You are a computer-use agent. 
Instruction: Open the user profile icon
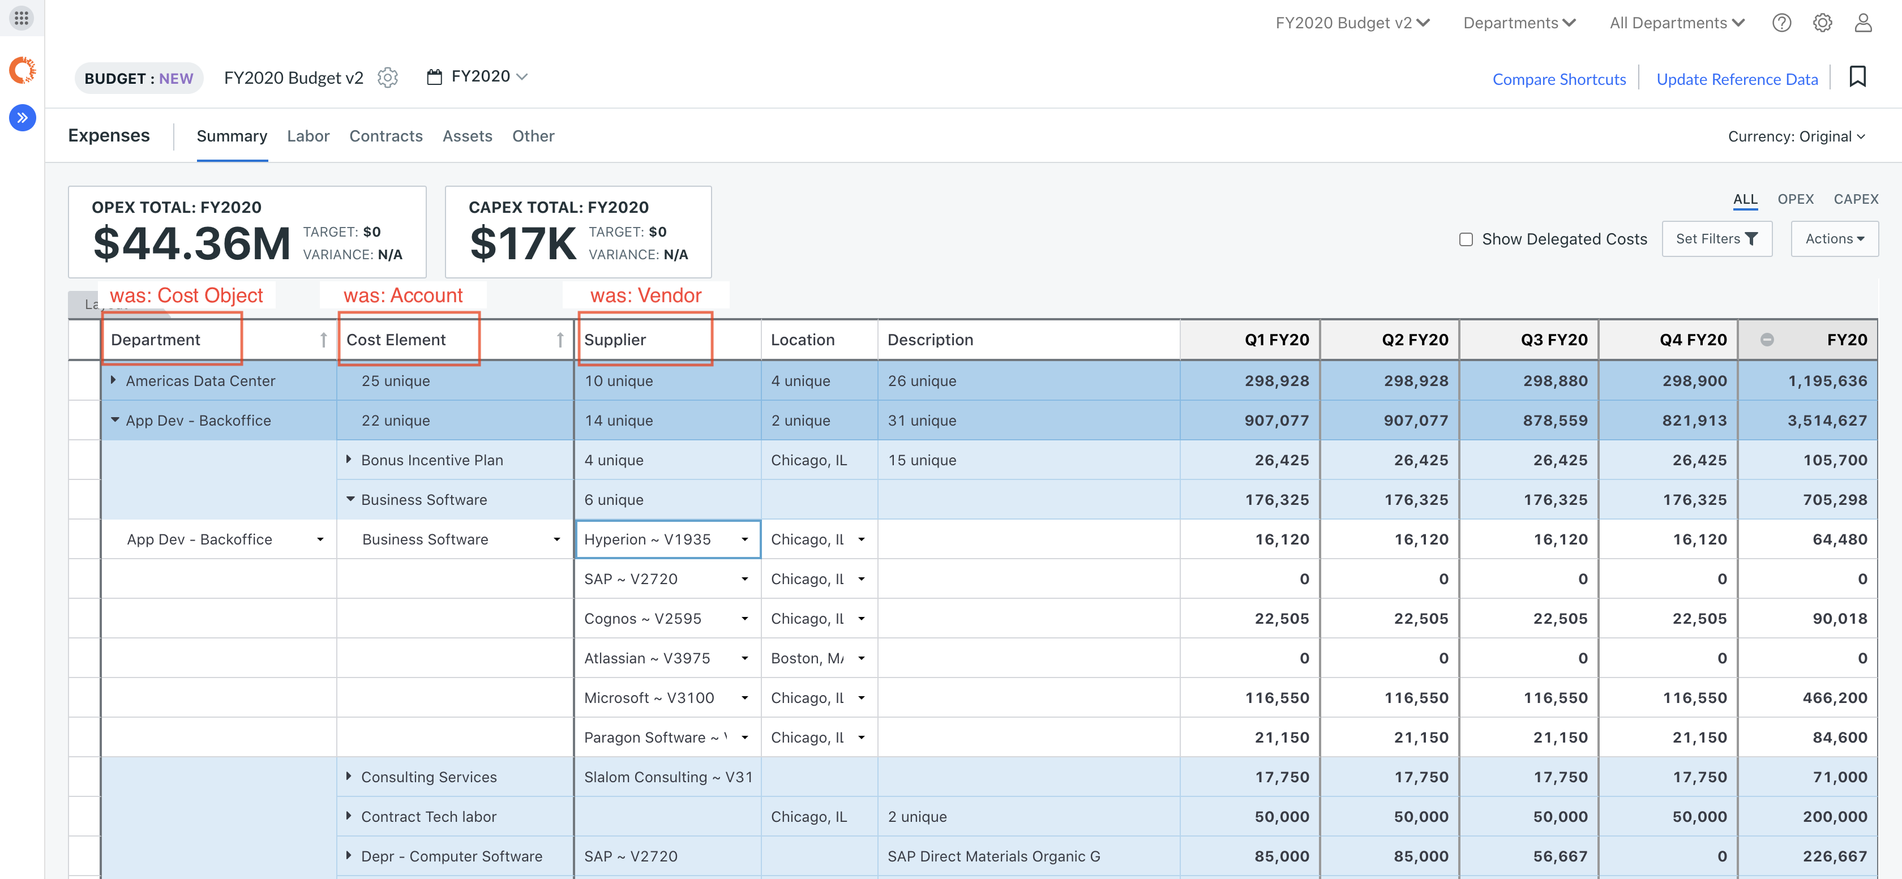[x=1863, y=23]
